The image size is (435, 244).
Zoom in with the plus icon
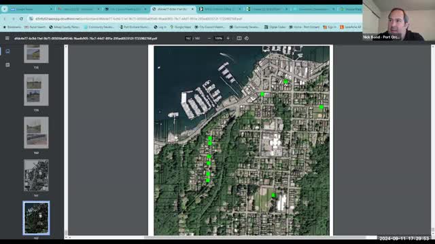coord(228,38)
